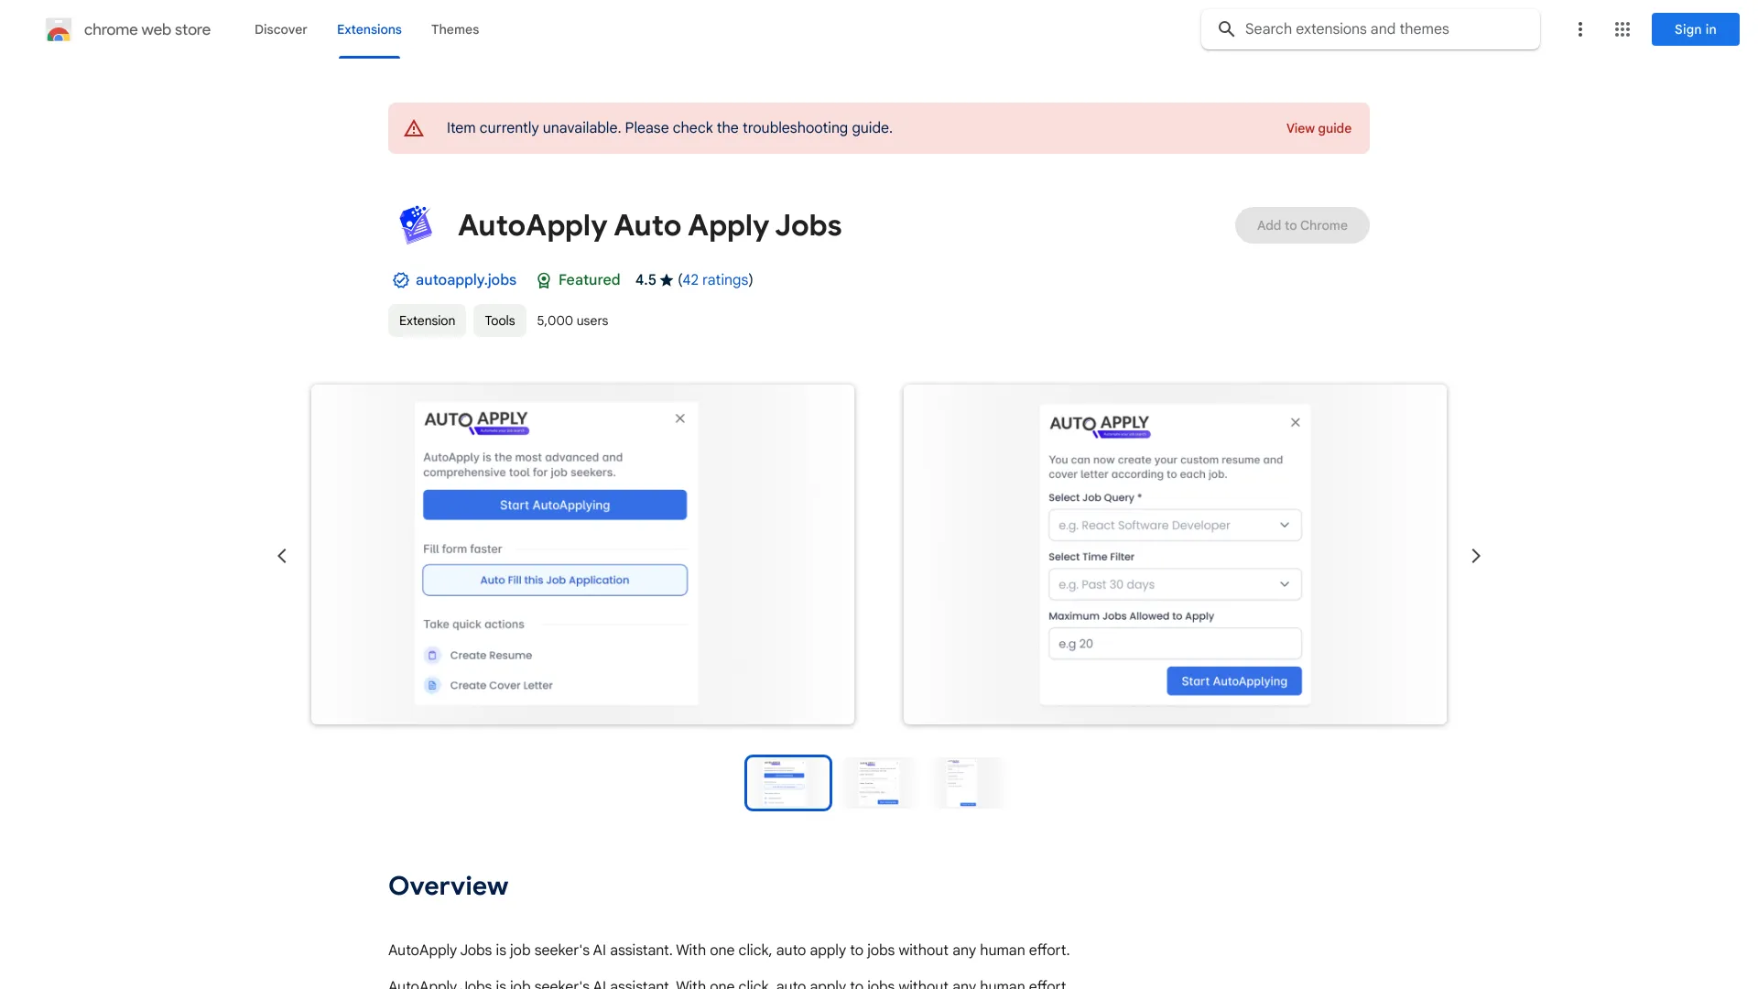Click the star rating icon
The image size is (1758, 989).
coord(664,279)
